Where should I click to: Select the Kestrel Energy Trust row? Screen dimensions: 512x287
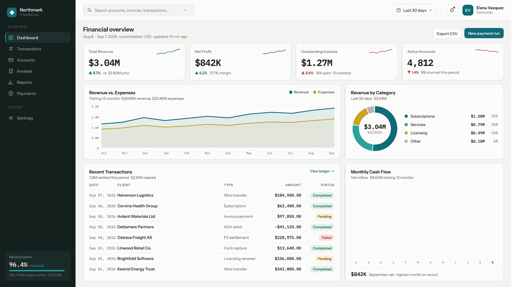[212, 269]
